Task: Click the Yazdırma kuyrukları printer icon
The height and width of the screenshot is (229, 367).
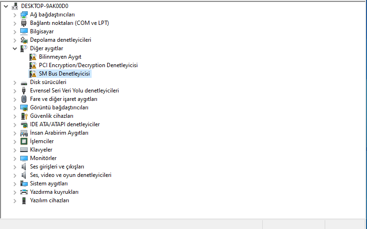Action: click(23, 192)
